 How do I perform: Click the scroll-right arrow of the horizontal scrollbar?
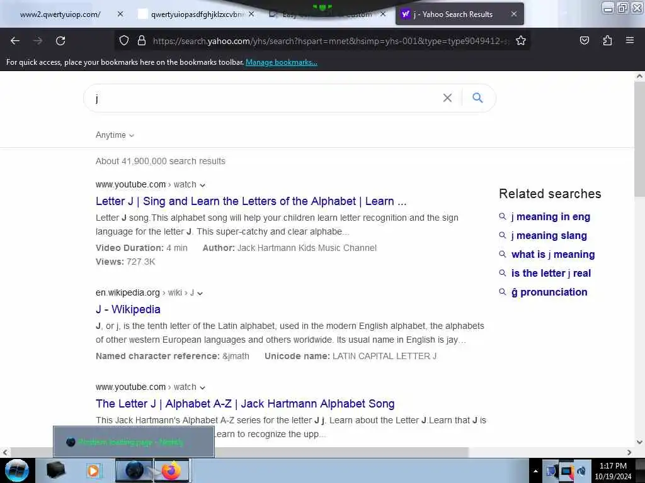(629, 452)
